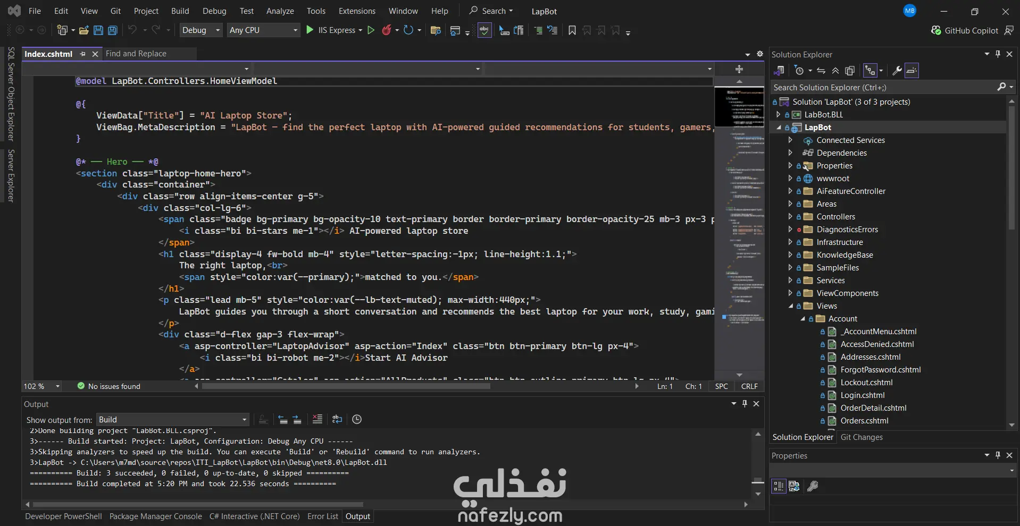
Task: Open the Developer PowerShell tab
Action: 63,516
